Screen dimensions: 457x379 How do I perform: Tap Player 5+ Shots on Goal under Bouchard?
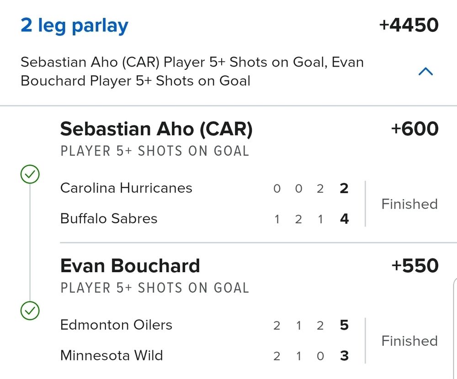pos(154,288)
